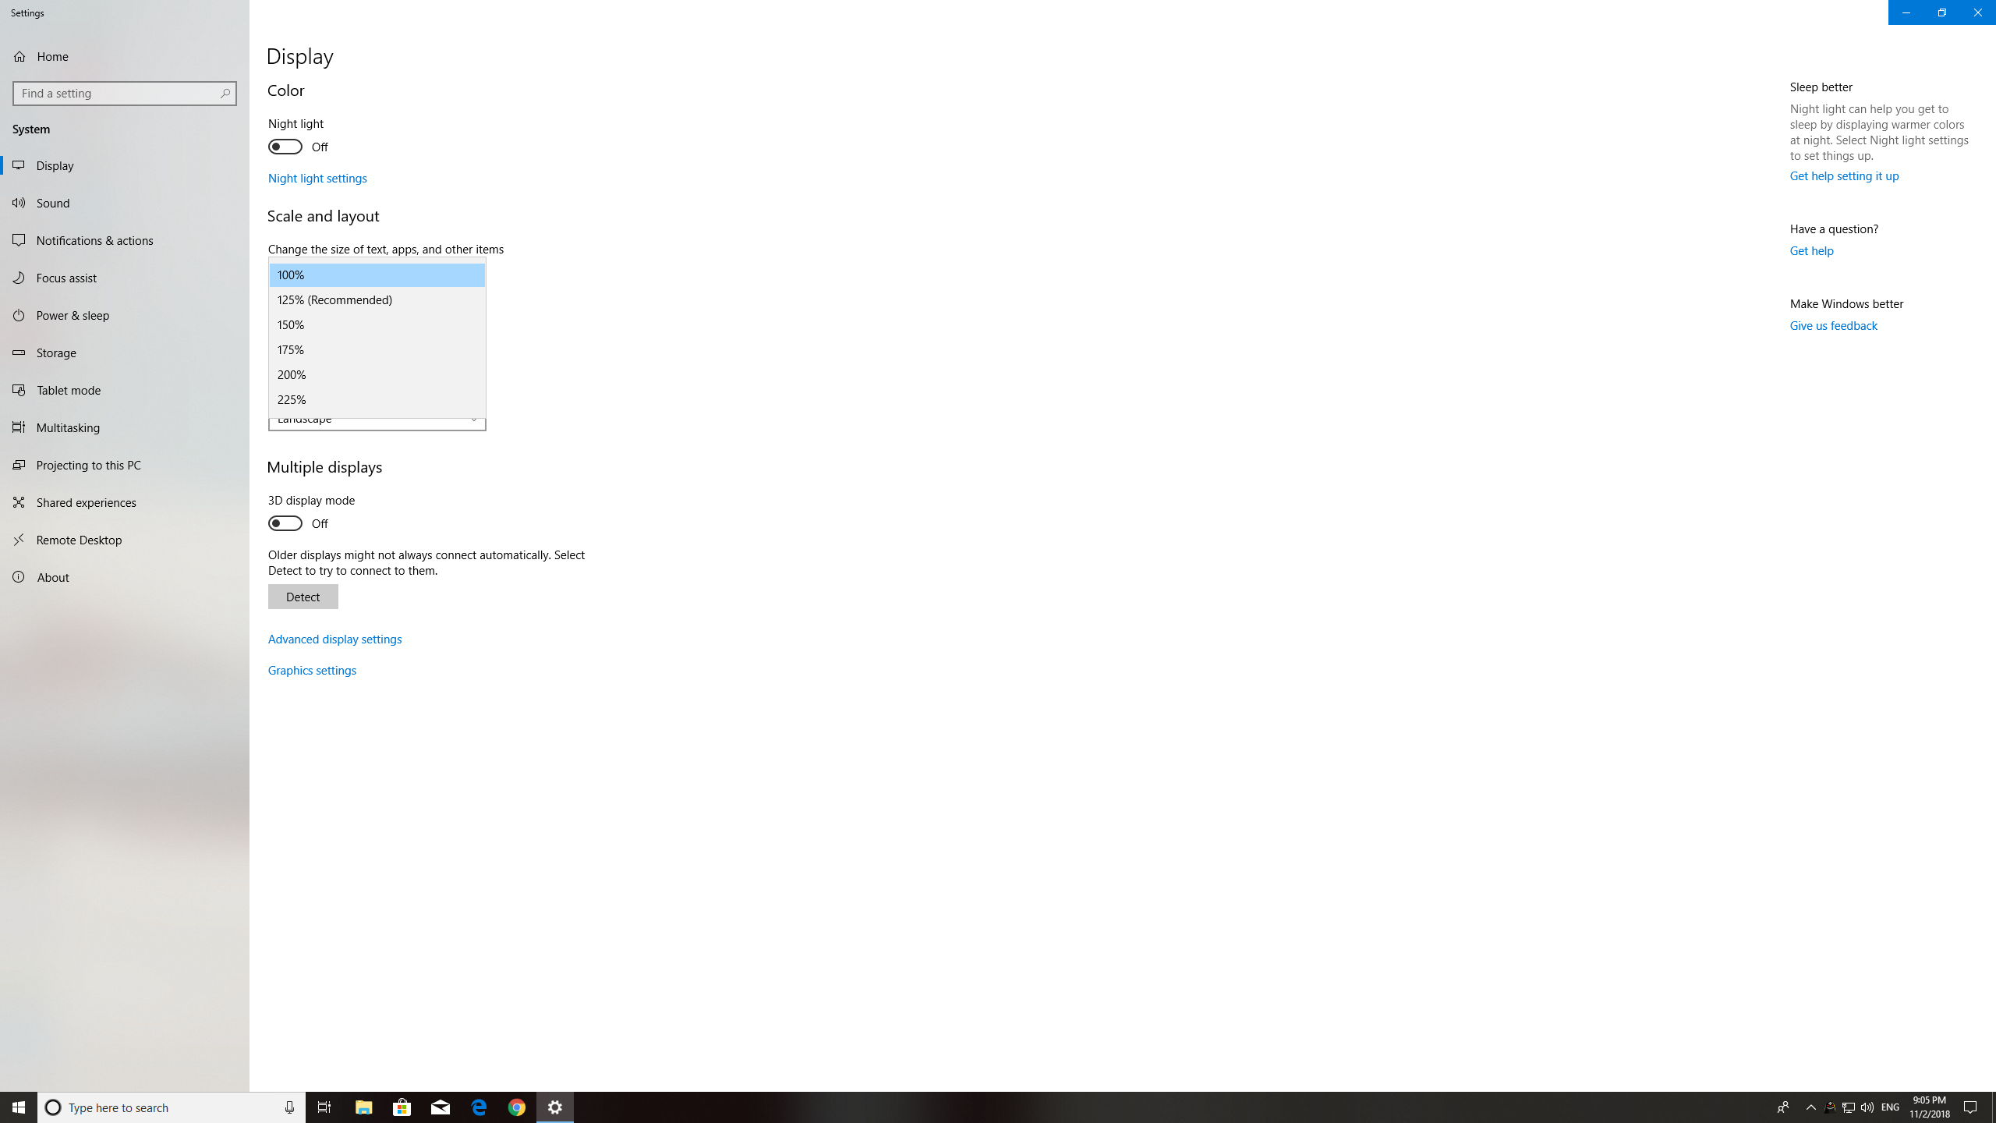Go to Notifications & actions page
This screenshot has width=1996, height=1123.
coord(125,240)
